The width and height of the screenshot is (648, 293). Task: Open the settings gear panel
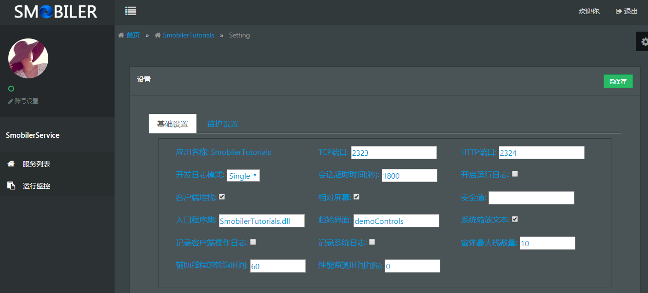tap(644, 41)
